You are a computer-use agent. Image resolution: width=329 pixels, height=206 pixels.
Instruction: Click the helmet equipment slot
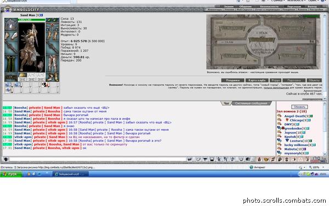11,24
